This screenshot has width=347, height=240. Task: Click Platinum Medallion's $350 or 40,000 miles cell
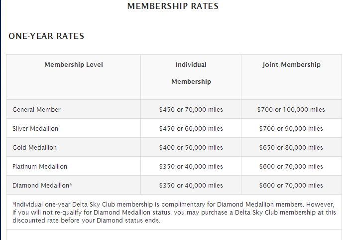coord(191,166)
